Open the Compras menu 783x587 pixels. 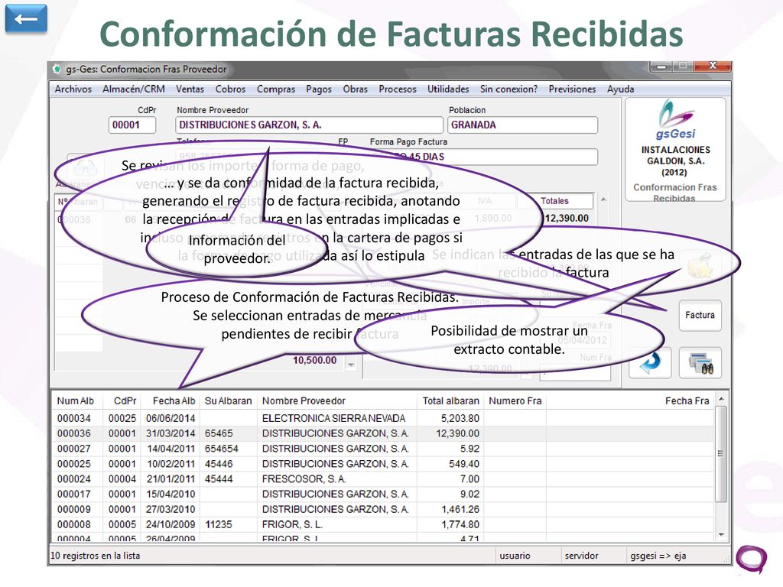coord(275,89)
